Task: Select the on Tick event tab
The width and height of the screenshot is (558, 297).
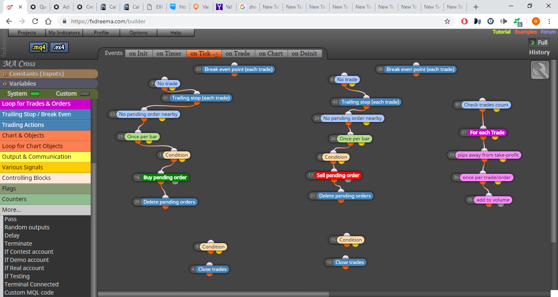Action: pyautogui.click(x=204, y=53)
